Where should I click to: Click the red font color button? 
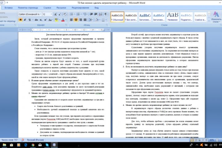[63, 20]
